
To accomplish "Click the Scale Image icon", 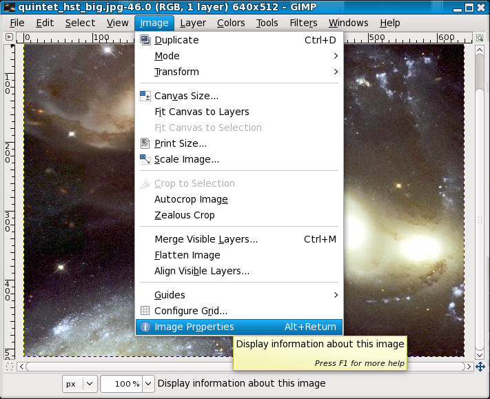I will (x=145, y=159).
